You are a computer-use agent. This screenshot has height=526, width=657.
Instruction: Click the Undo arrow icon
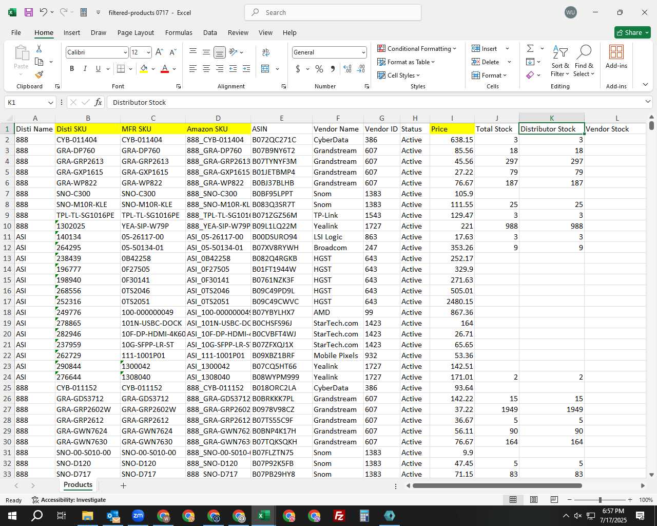pos(44,12)
